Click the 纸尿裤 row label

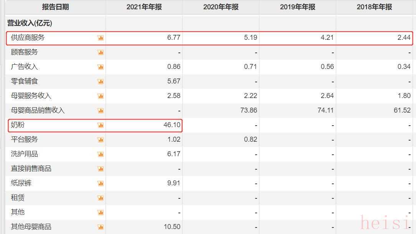click(x=21, y=183)
